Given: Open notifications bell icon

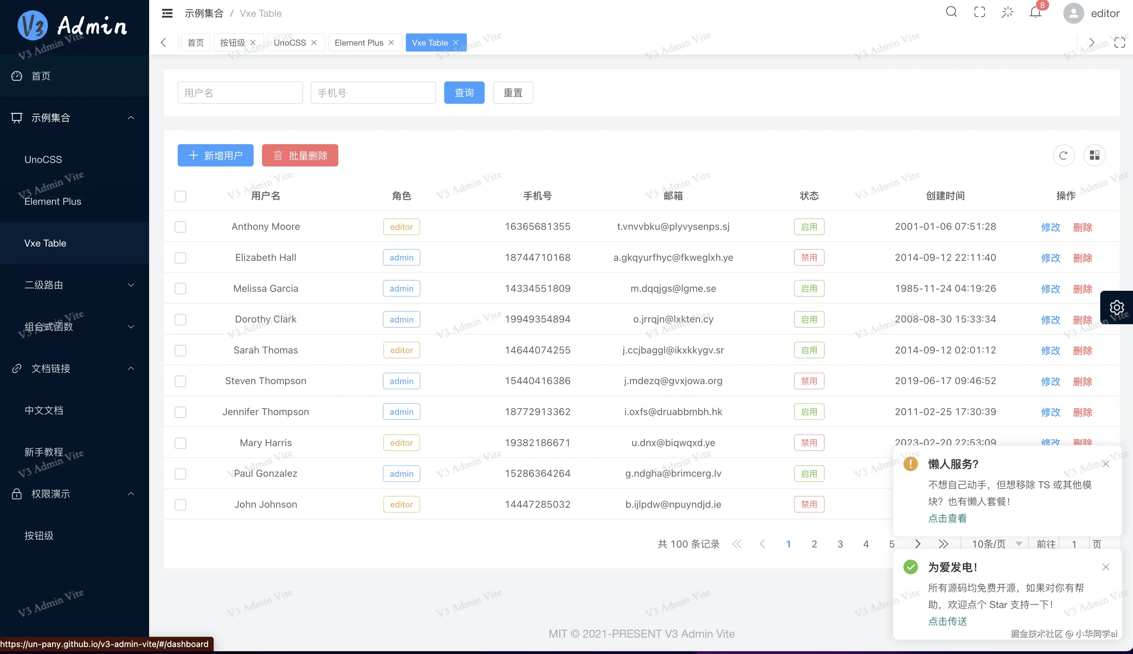Looking at the screenshot, I should click(x=1035, y=12).
